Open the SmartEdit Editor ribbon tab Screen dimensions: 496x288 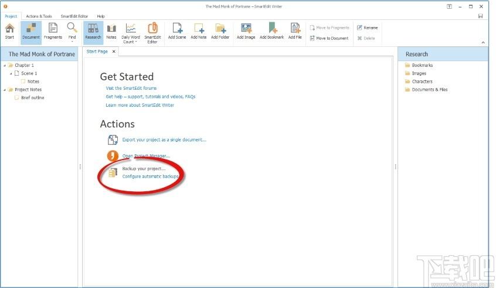[74, 16]
